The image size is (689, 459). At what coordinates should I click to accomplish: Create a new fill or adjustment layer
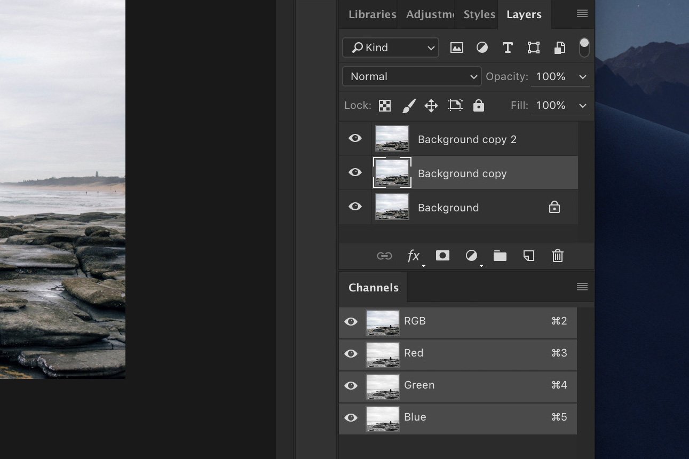click(x=471, y=256)
